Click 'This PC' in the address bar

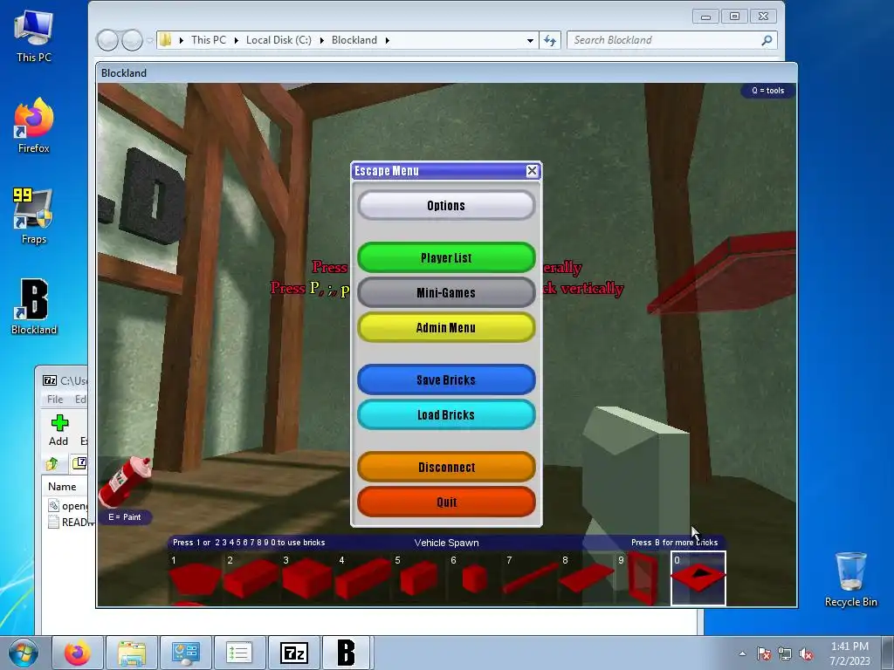pos(208,40)
